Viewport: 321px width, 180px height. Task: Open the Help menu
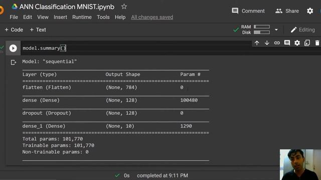120,17
